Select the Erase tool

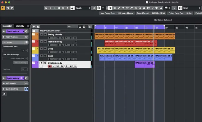[x=123, y=8]
